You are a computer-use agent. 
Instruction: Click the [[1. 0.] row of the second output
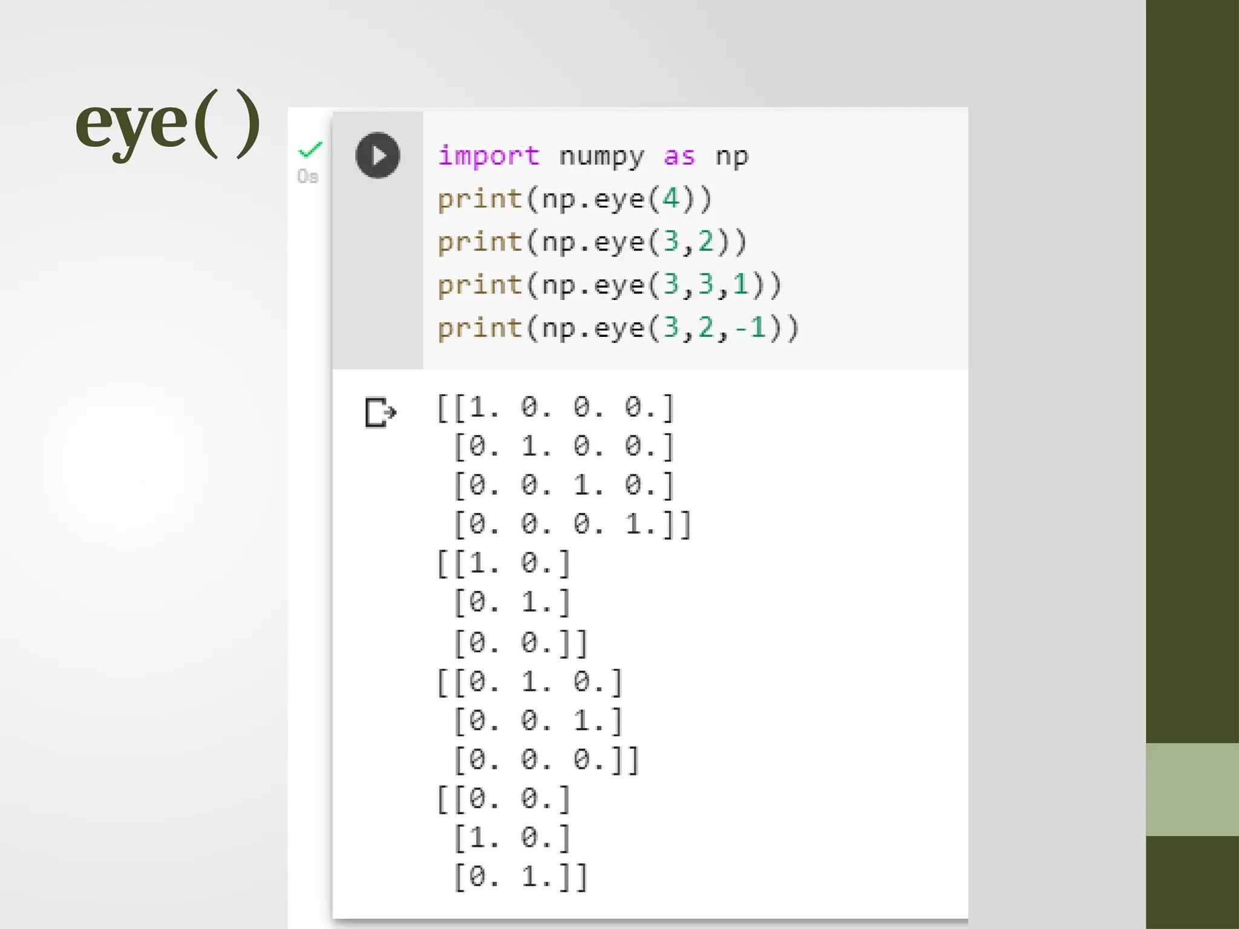[503, 563]
